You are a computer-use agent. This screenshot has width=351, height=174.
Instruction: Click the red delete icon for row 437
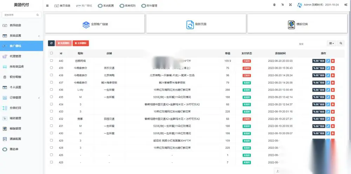coord(333,83)
